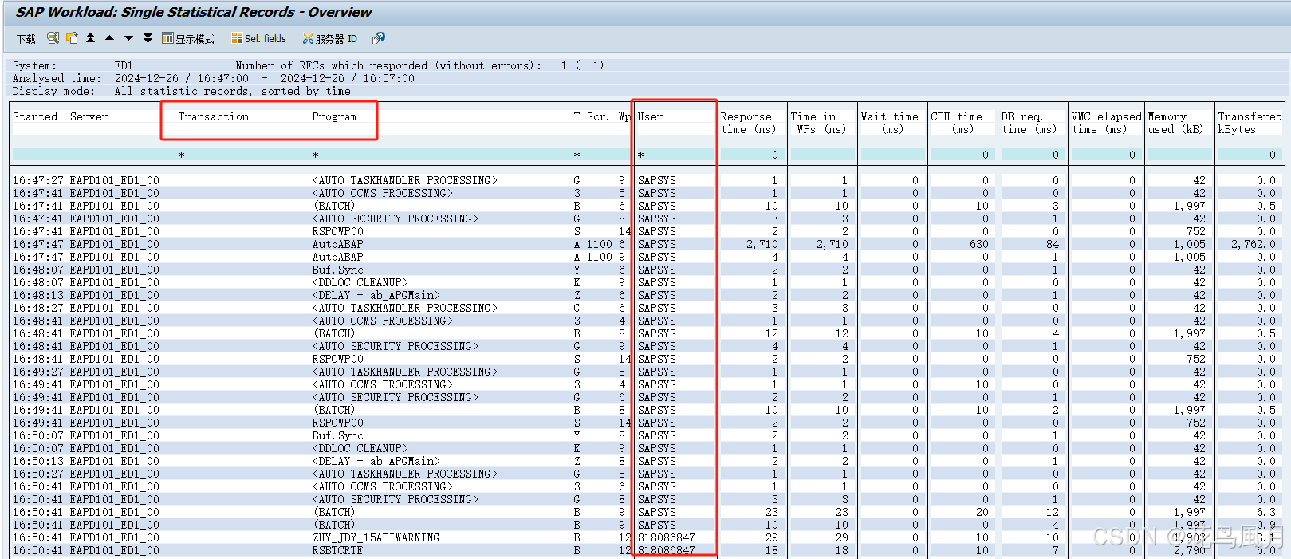Click the Memory used (kB) column header
This screenshot has width=1291, height=559.
(x=1175, y=123)
